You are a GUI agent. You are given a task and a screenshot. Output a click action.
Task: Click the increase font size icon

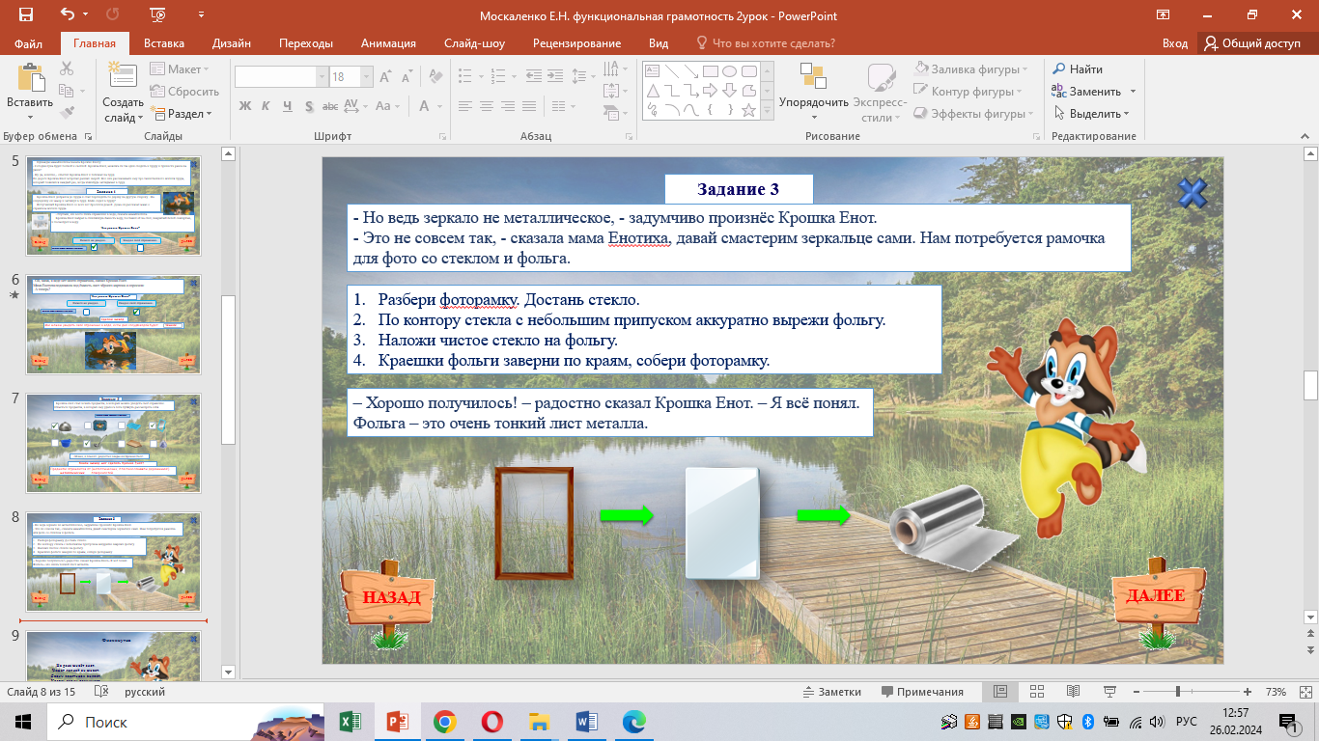click(x=385, y=76)
